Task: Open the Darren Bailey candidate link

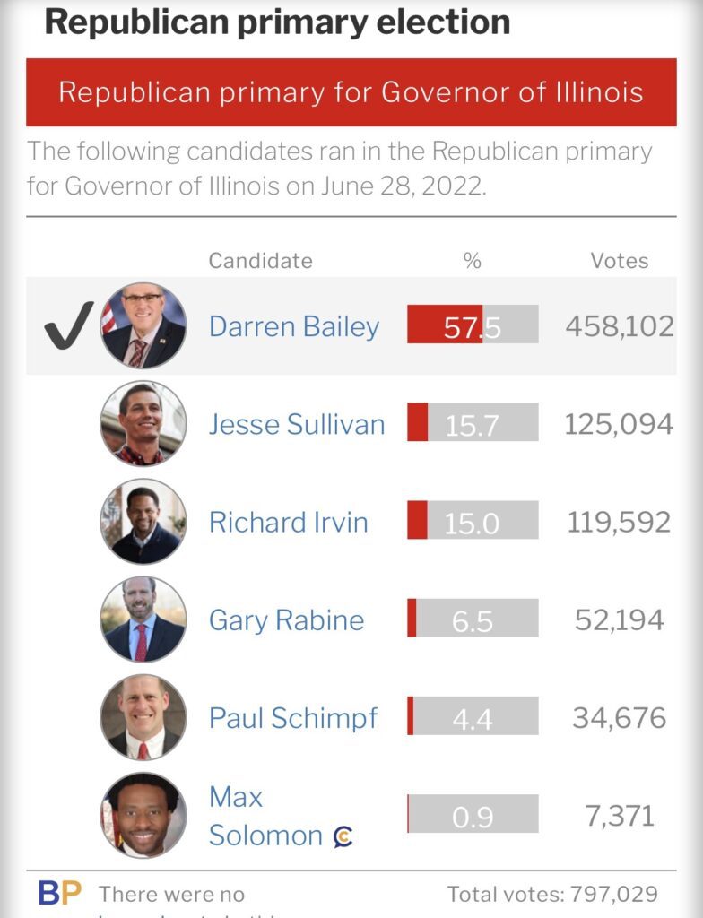Action: pyautogui.click(x=294, y=326)
